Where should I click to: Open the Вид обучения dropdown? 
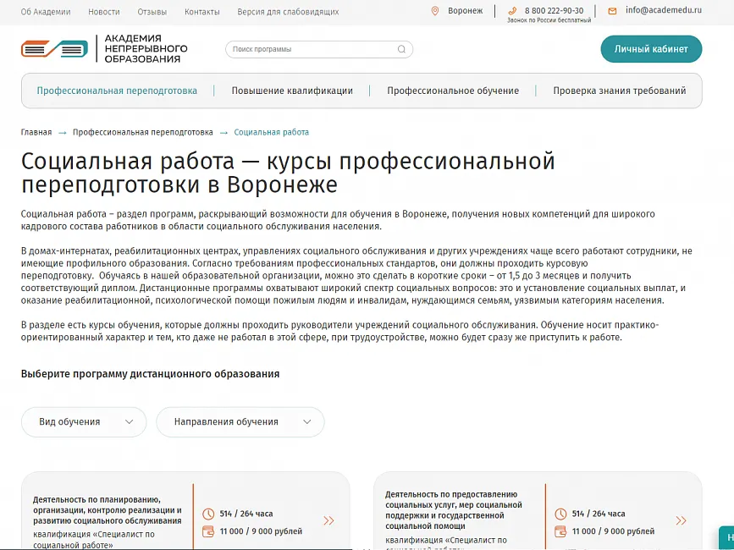pyautogui.click(x=84, y=422)
